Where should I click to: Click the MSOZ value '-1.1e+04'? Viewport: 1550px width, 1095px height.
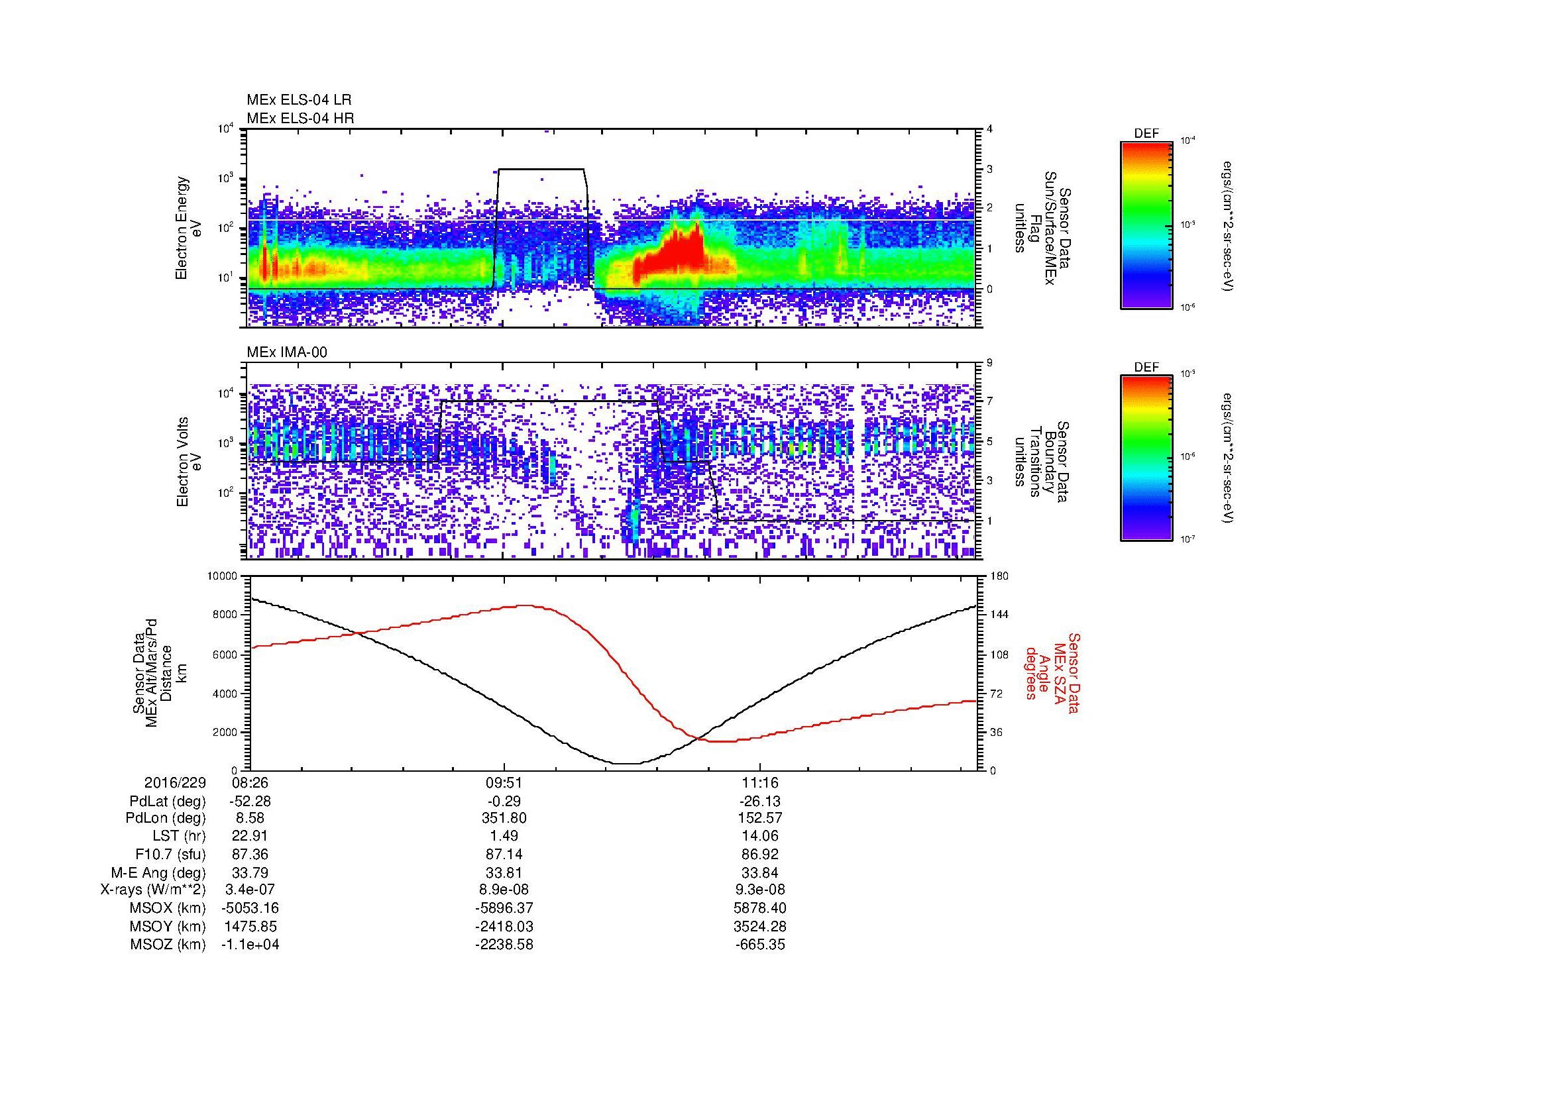(250, 945)
